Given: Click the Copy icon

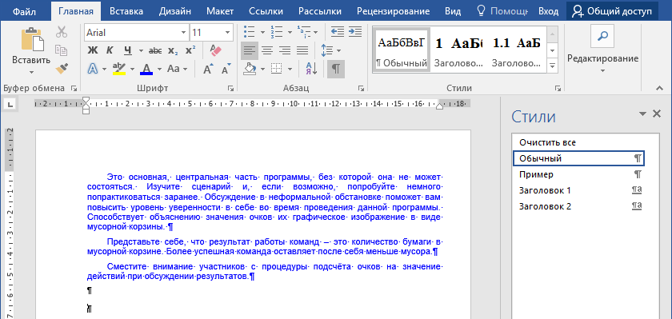Looking at the screenshot, I should 62,50.
